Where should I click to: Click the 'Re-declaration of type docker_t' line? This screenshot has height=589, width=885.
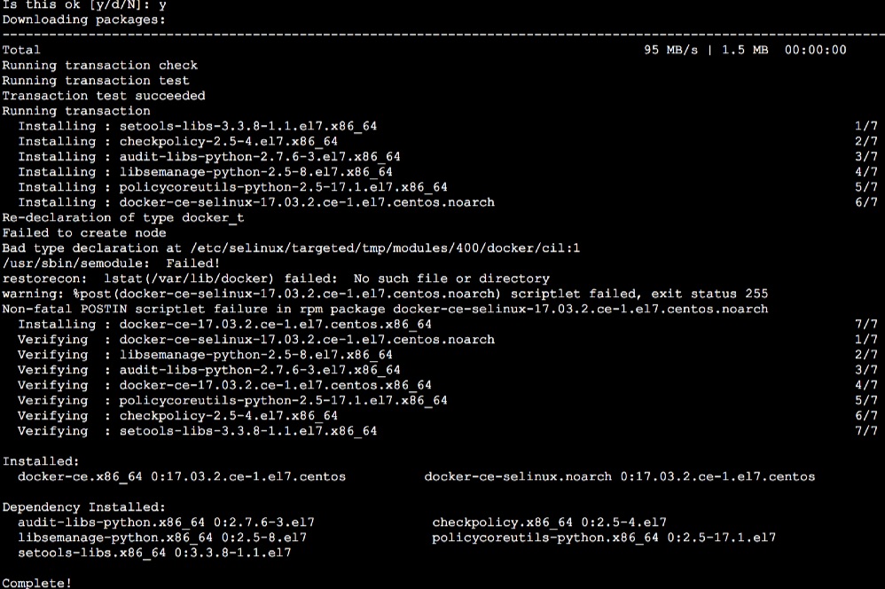click(x=123, y=217)
